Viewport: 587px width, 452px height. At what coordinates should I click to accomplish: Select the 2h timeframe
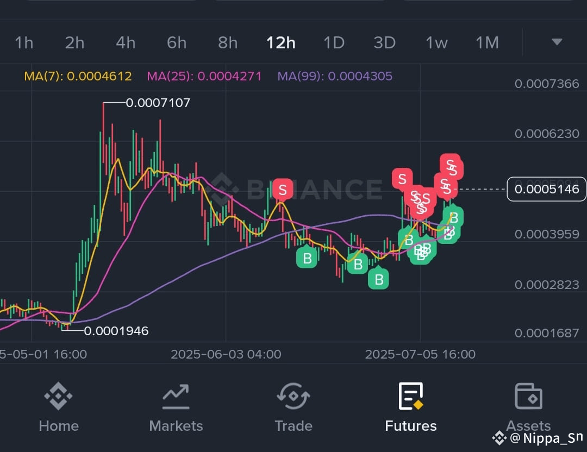74,43
